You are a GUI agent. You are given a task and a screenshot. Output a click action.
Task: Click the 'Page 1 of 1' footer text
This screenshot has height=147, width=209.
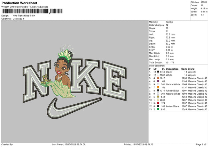click(x=202, y=144)
